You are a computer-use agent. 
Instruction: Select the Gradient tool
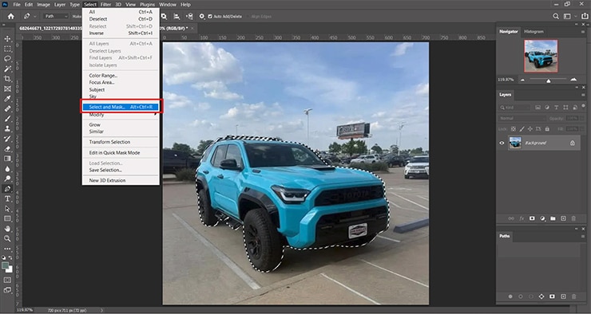pos(7,159)
